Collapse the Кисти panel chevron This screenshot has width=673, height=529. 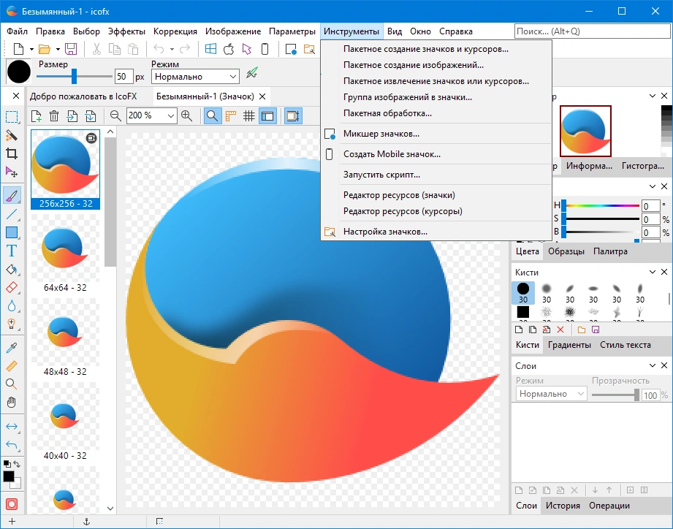(653, 272)
